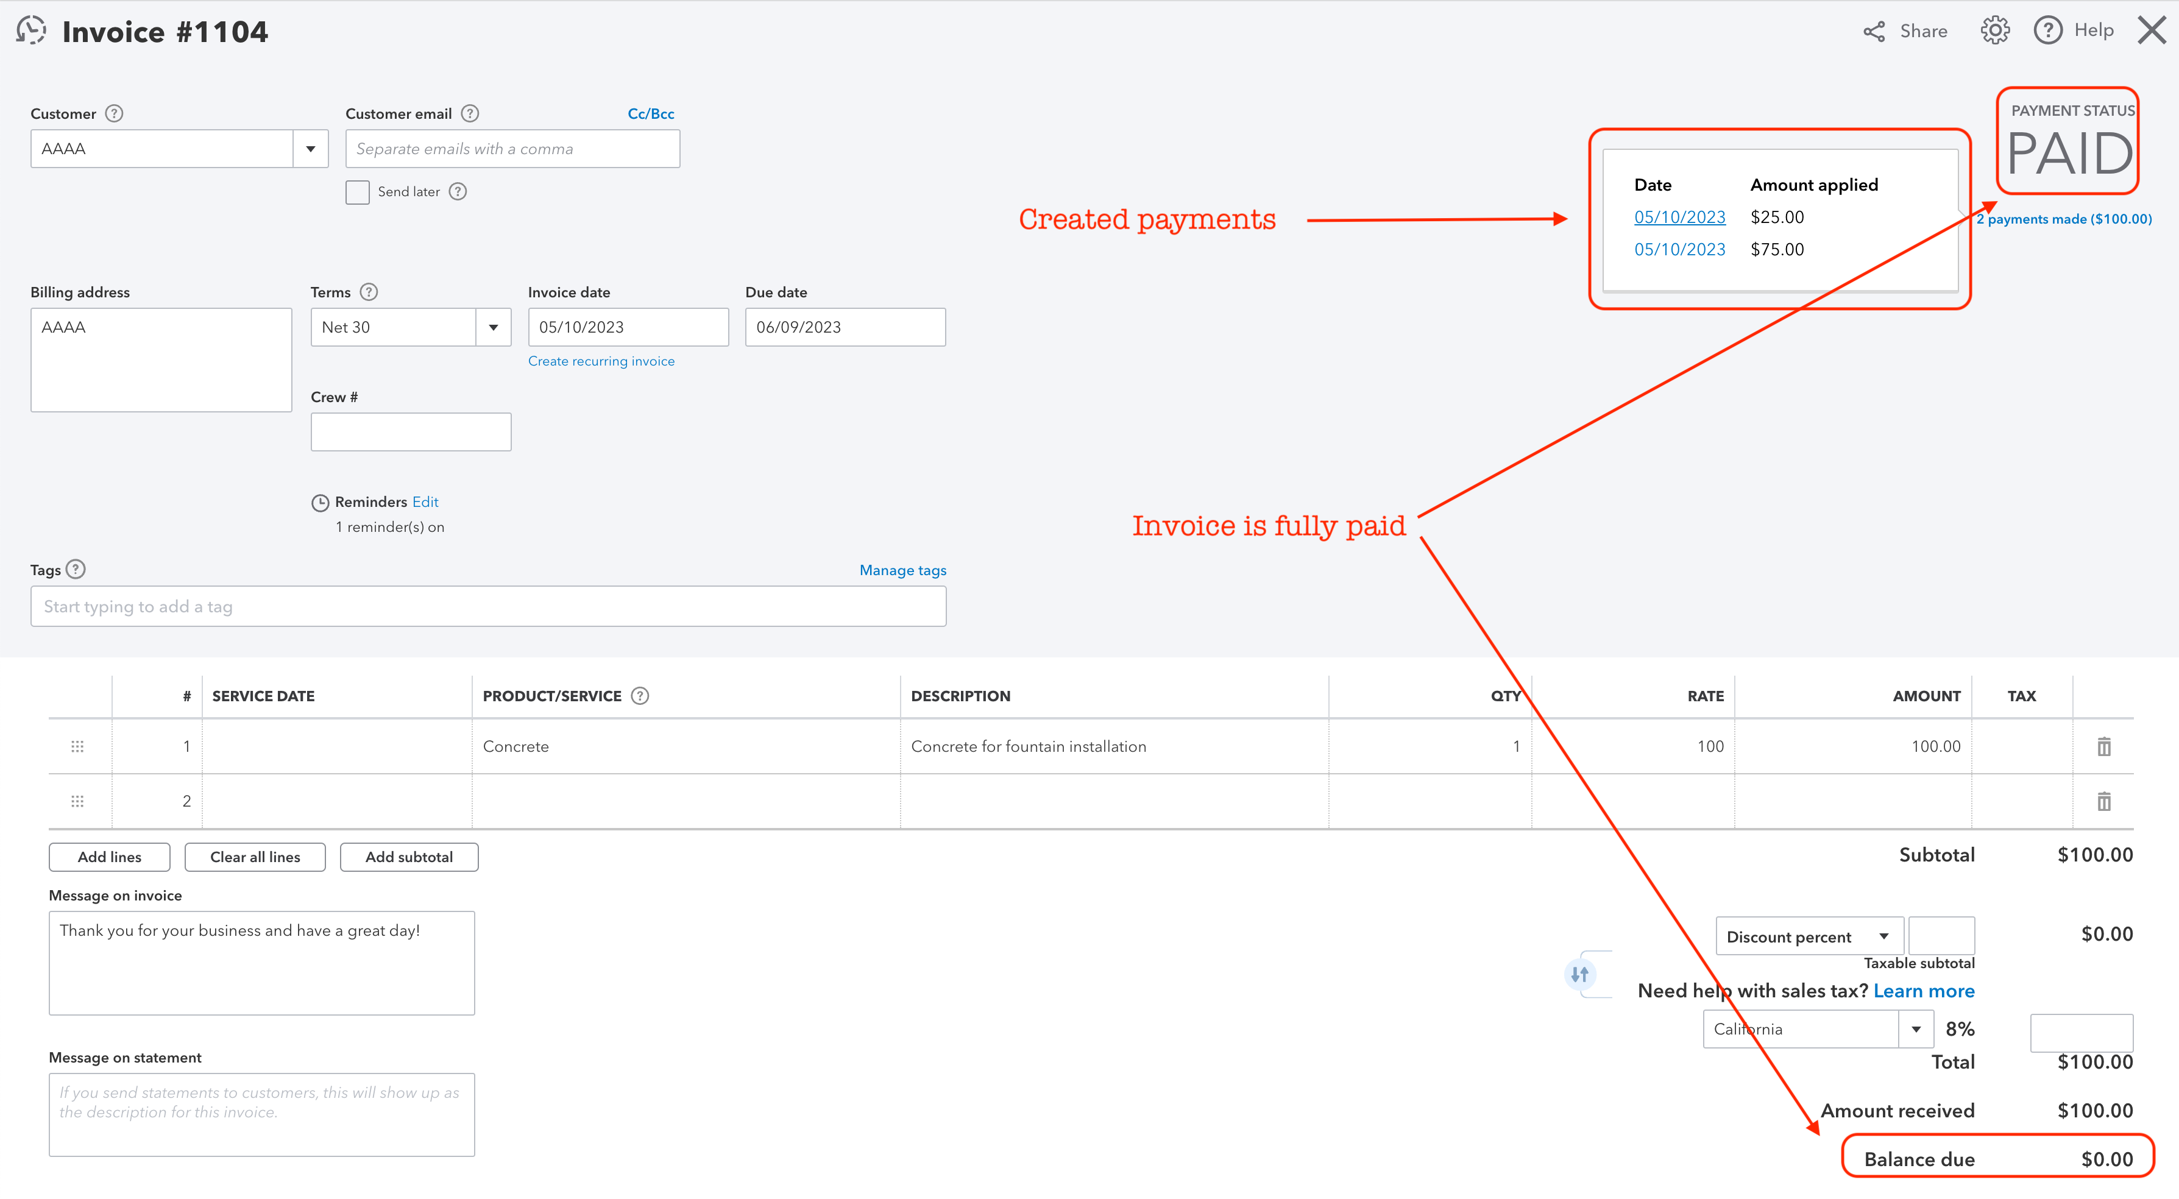
Task: Click the Add lines button
Action: pyautogui.click(x=109, y=857)
